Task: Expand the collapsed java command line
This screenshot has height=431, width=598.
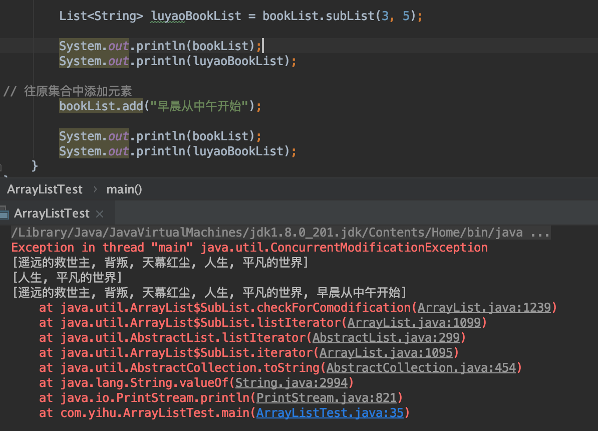Action: 540,233
